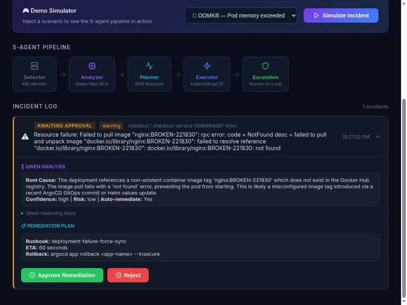Screen dimensions: 407x305
Task: Click the X circle icon in Reject
Action: (118, 275)
